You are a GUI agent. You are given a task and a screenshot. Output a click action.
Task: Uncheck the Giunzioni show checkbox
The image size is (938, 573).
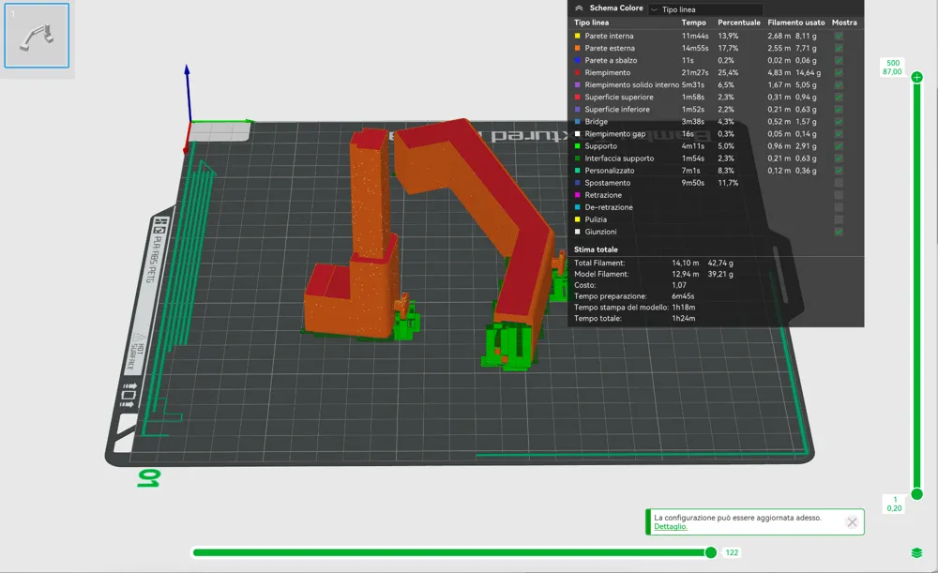click(839, 232)
